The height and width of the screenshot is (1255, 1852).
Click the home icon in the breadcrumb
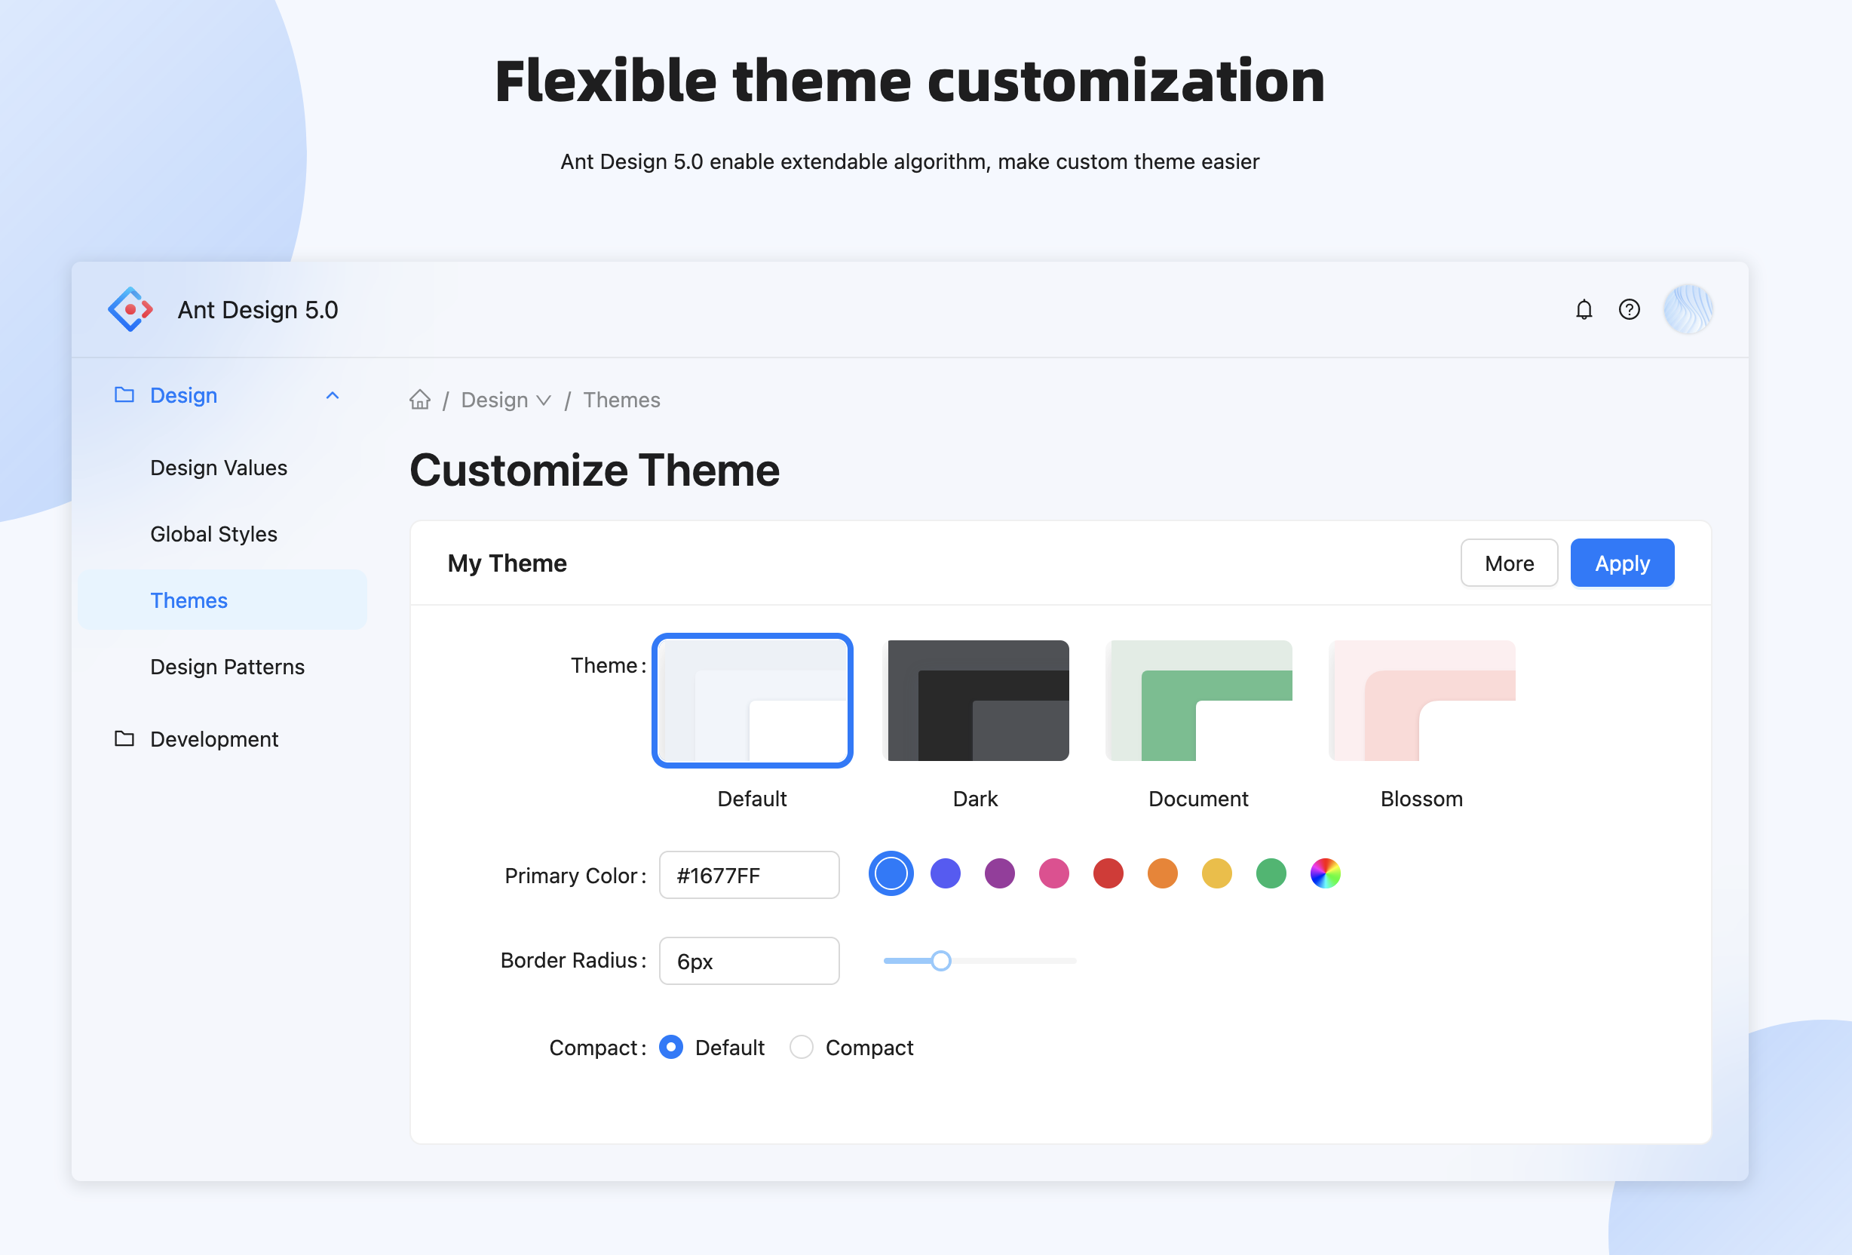click(420, 399)
